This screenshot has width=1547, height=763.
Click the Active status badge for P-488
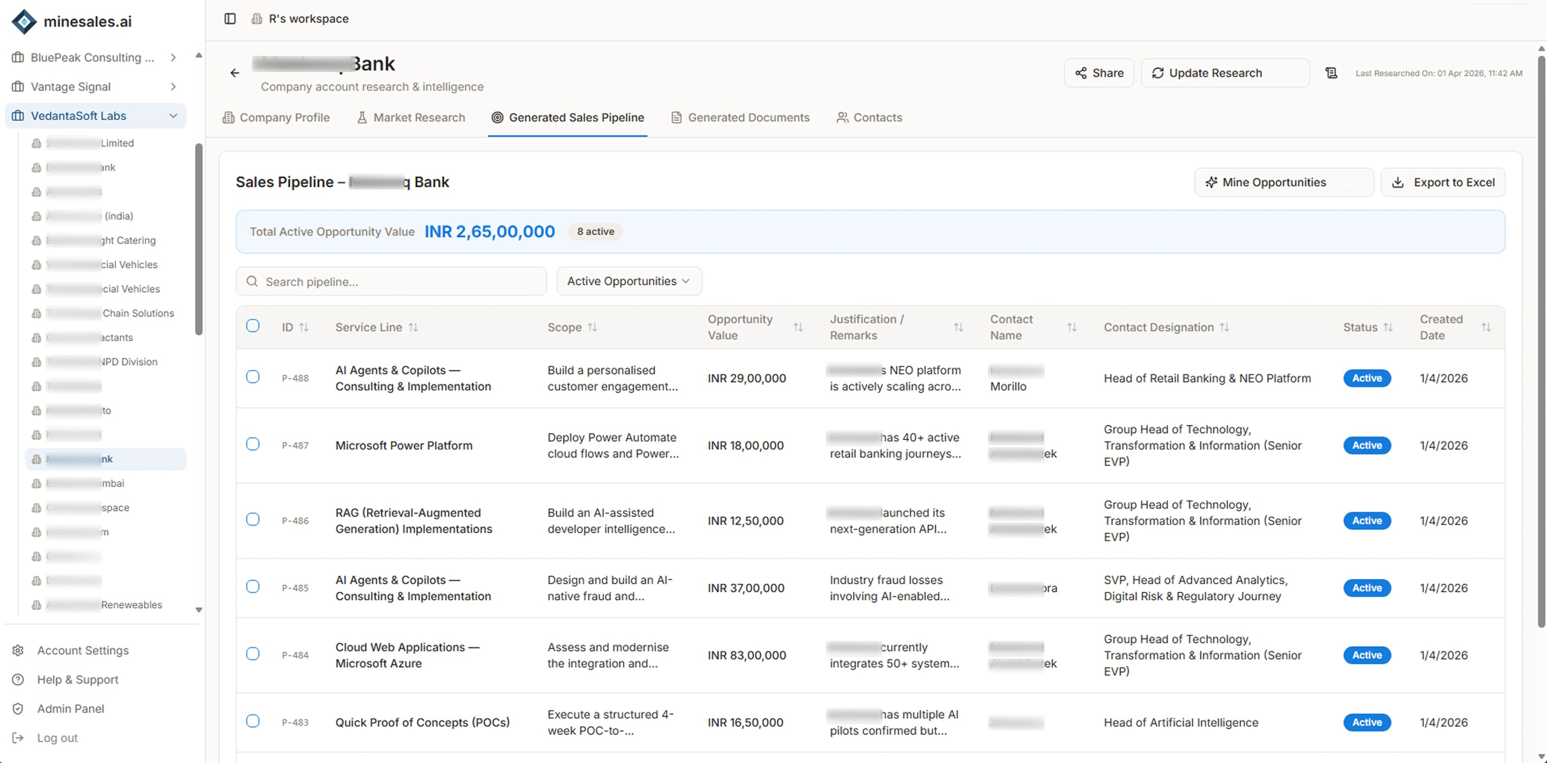tap(1367, 378)
